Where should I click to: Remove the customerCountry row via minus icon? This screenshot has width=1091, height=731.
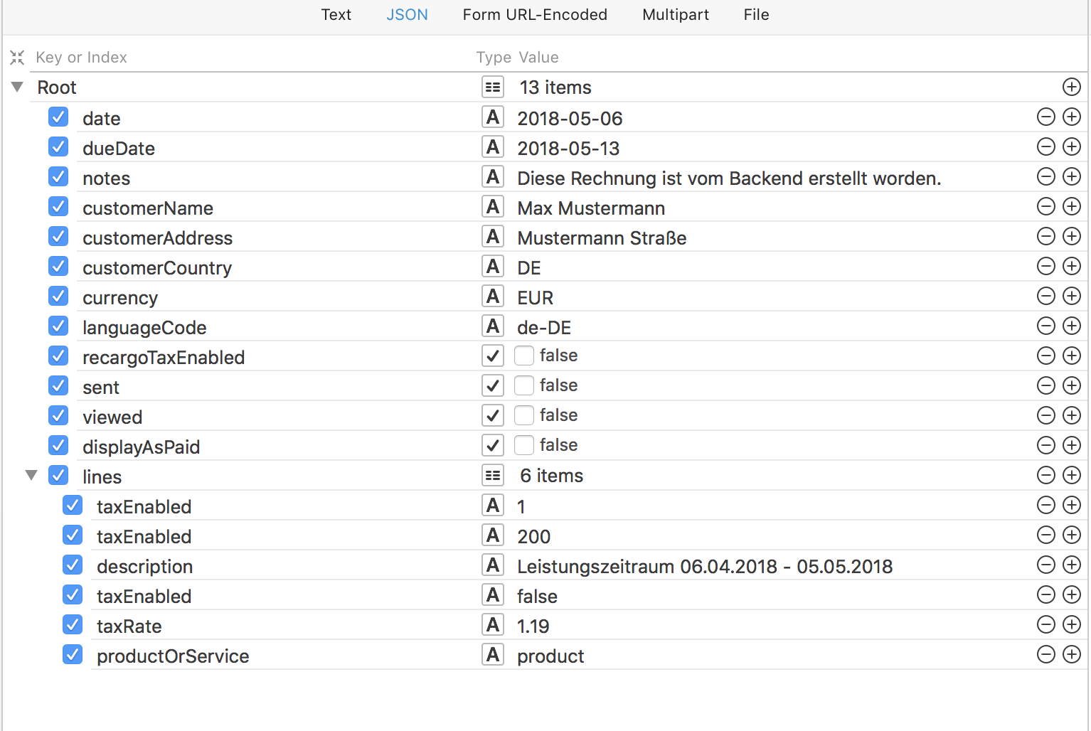coord(1045,266)
